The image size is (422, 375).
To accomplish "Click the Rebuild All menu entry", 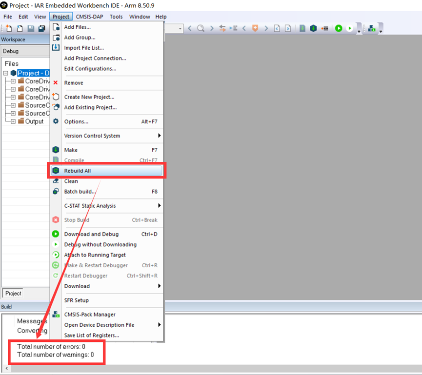I will point(77,171).
